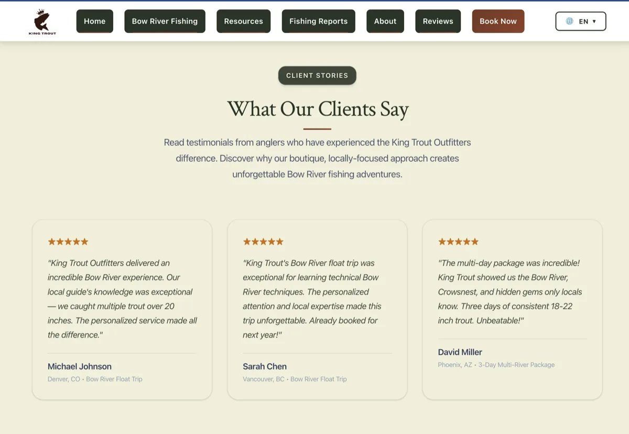Open the Fishing Reports page
The width and height of the screenshot is (629, 434).
(x=318, y=21)
